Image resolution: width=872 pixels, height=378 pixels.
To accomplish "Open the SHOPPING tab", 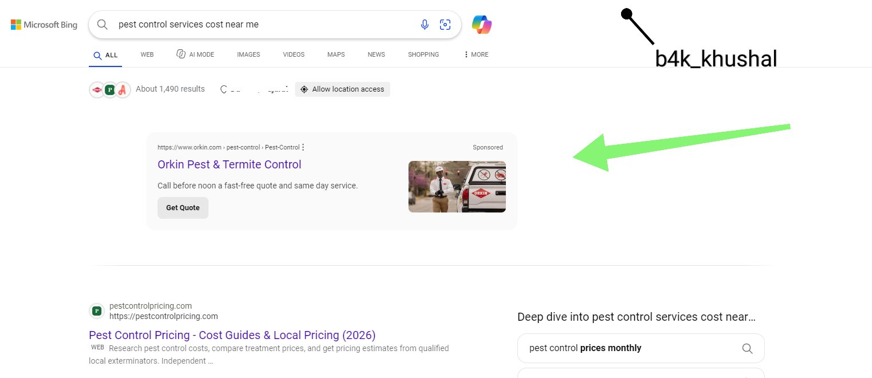I will click(x=423, y=55).
